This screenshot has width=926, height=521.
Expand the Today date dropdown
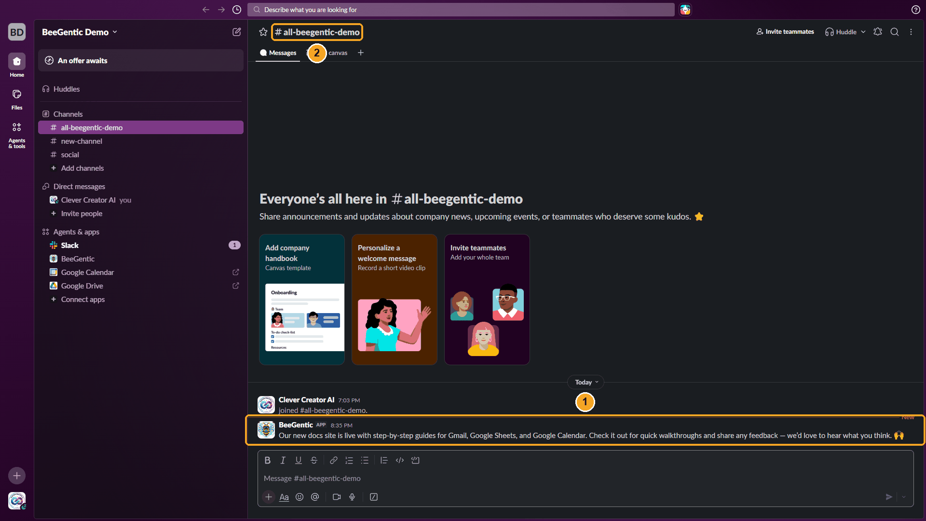586,382
